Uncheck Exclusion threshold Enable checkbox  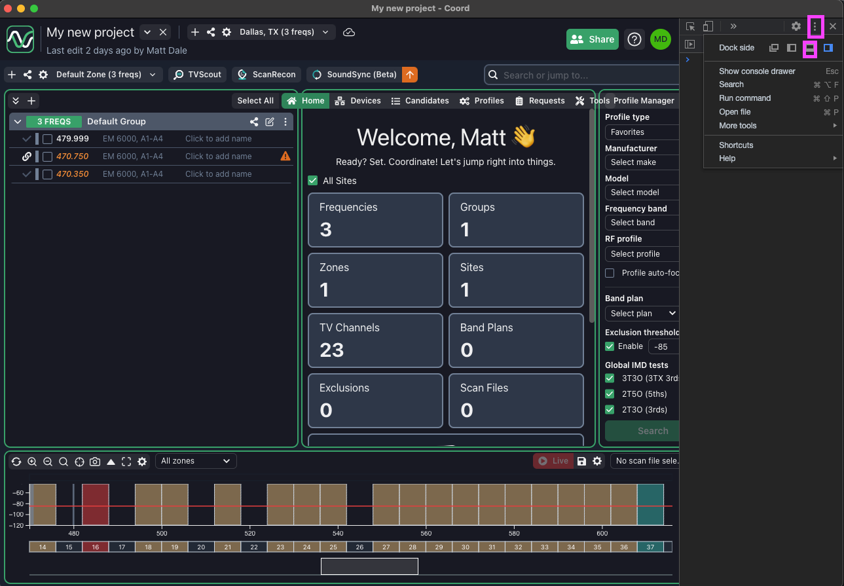tap(610, 346)
